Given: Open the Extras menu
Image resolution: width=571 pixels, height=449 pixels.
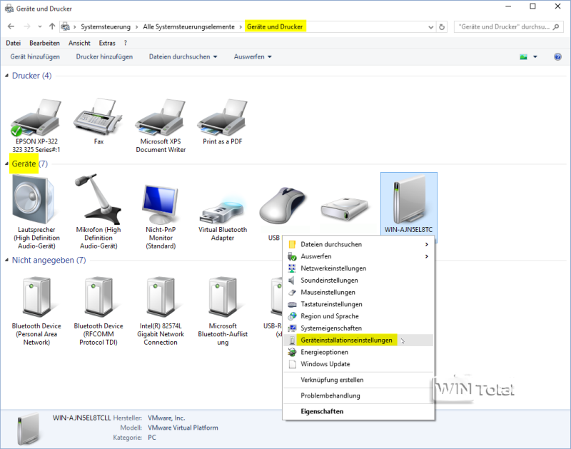Looking at the screenshot, I should [x=107, y=43].
